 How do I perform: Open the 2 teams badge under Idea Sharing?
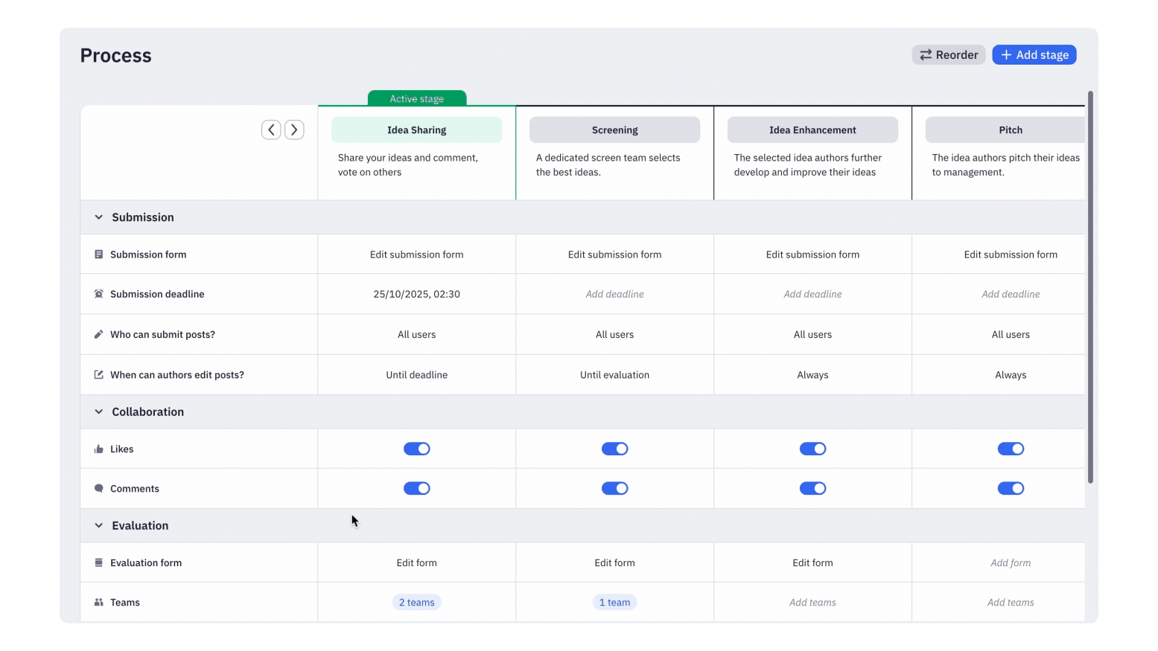416,602
